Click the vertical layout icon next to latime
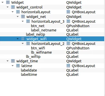The image size is (105, 96). coord(18,66)
